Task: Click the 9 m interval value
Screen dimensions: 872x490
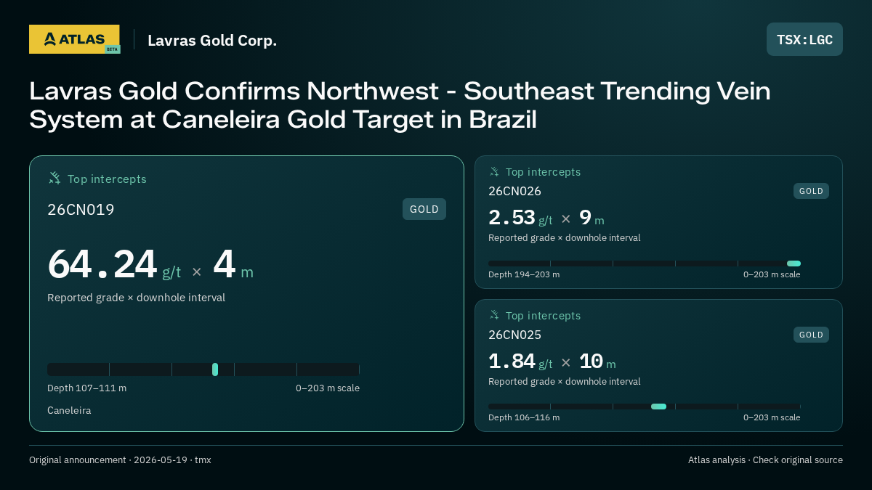Action: point(592,218)
